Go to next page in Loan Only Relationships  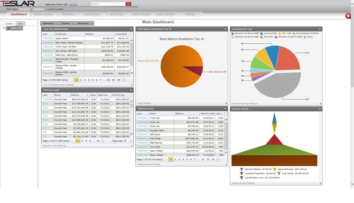pos(124,80)
